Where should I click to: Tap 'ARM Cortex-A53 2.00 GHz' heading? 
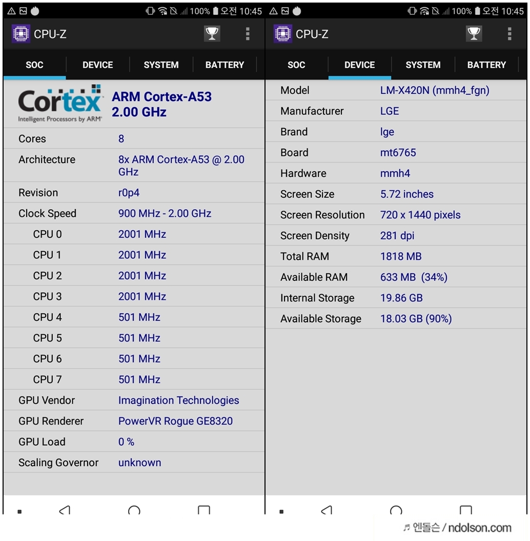(162, 104)
